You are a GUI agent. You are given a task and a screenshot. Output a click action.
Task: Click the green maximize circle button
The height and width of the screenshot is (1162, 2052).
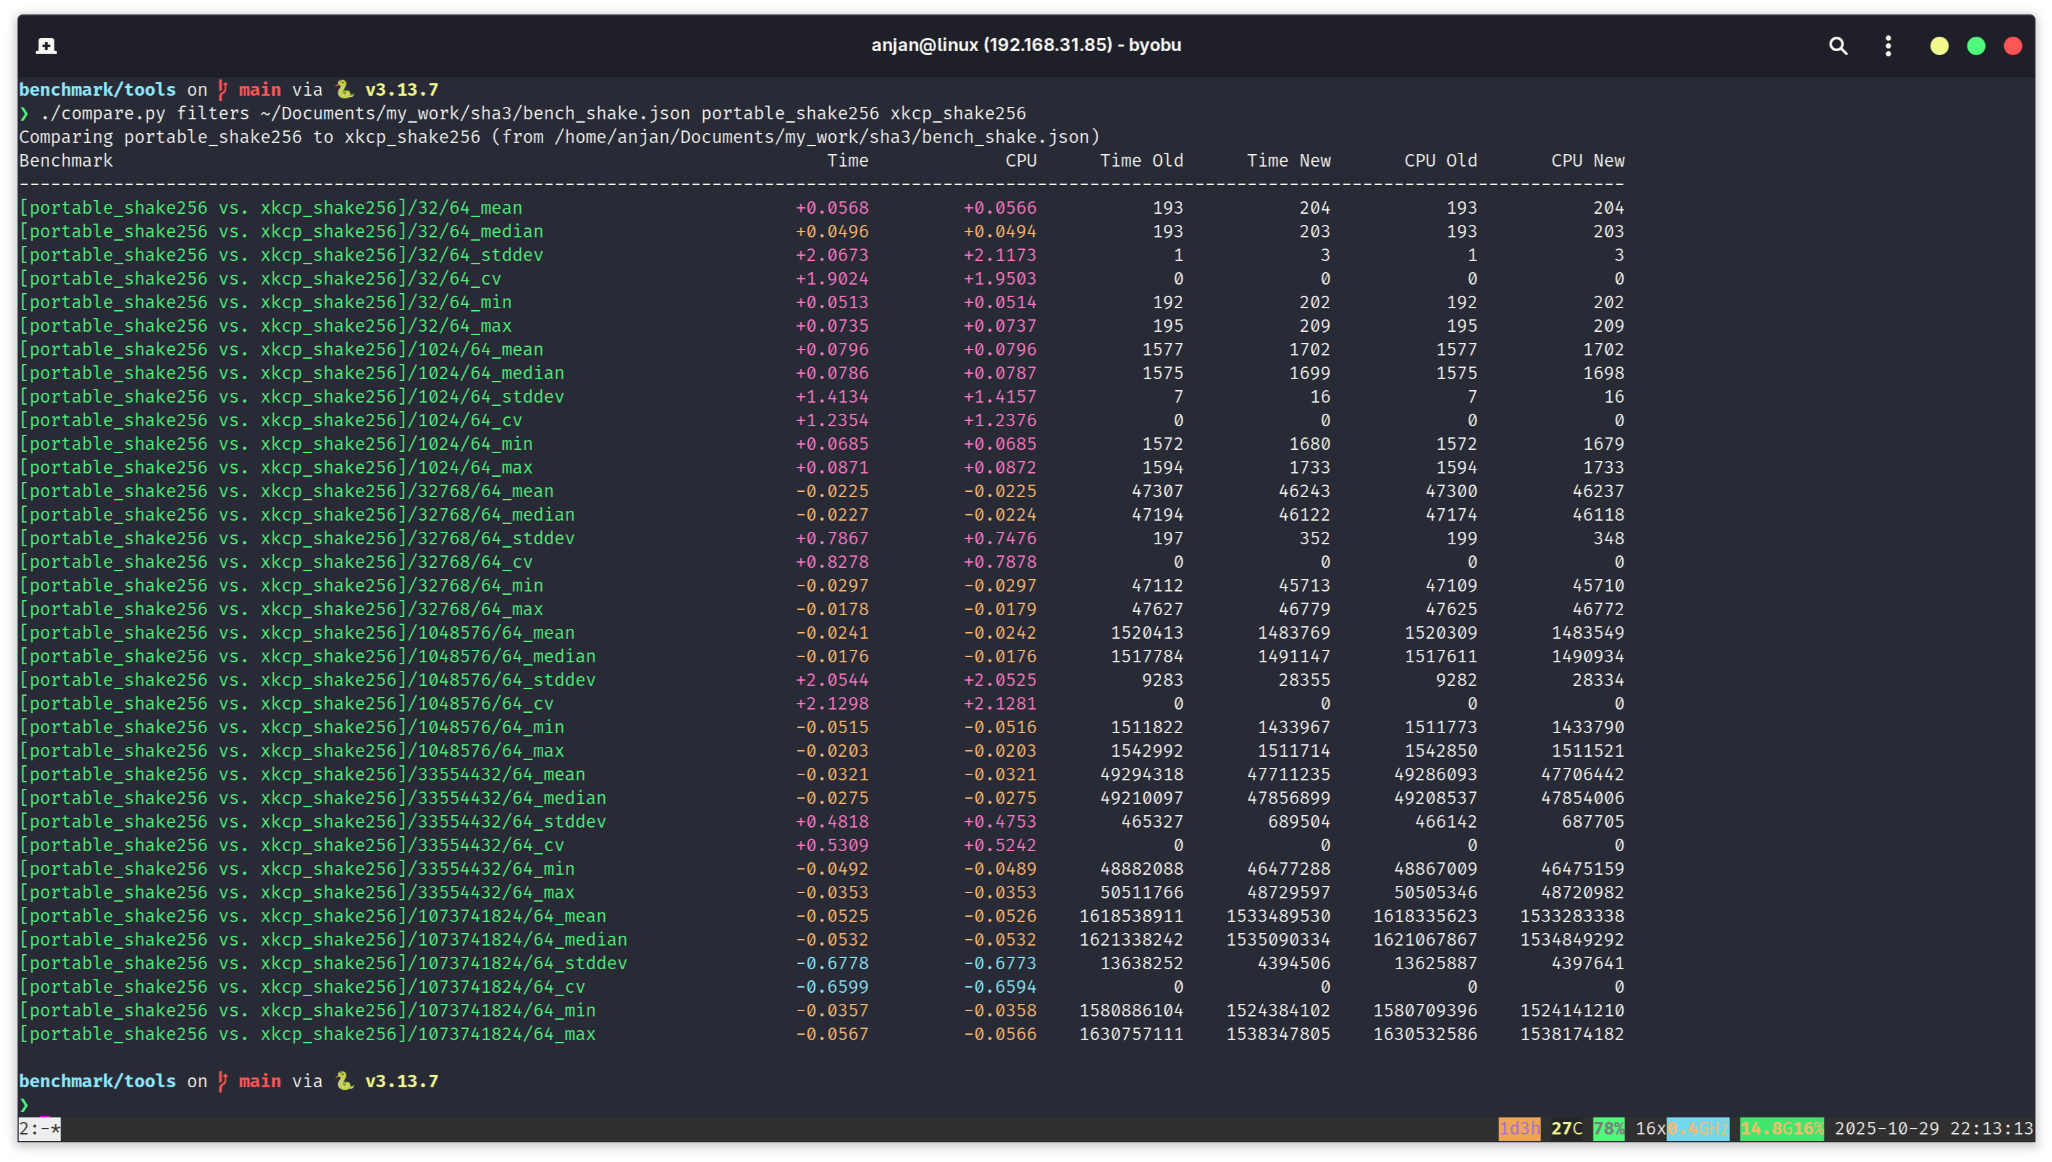[x=1976, y=45]
